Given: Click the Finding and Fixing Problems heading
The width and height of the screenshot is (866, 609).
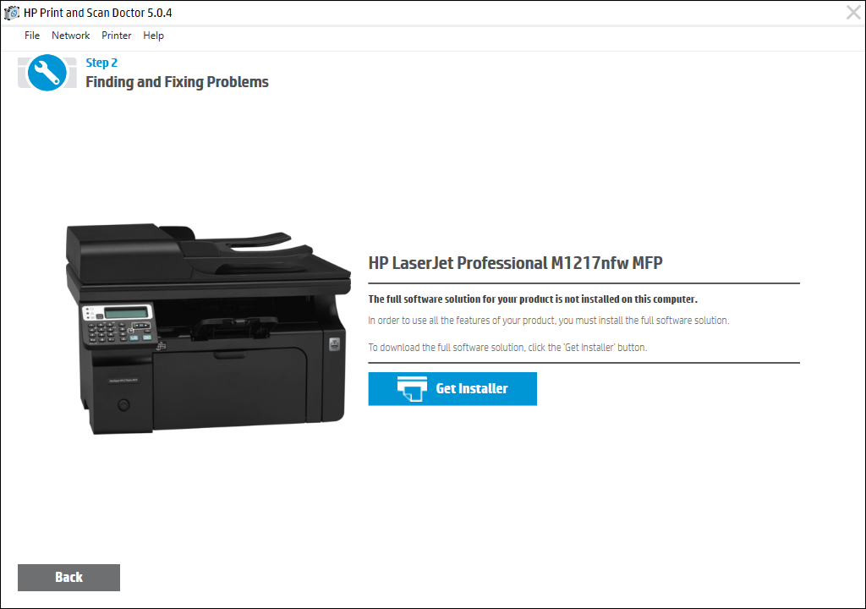Looking at the screenshot, I should click(177, 82).
